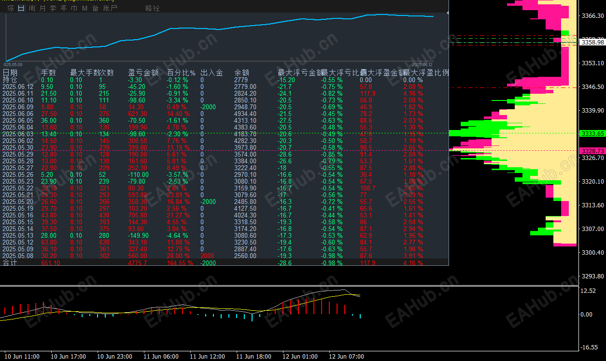Click date cell 2025.06.06

[x=18, y=114]
